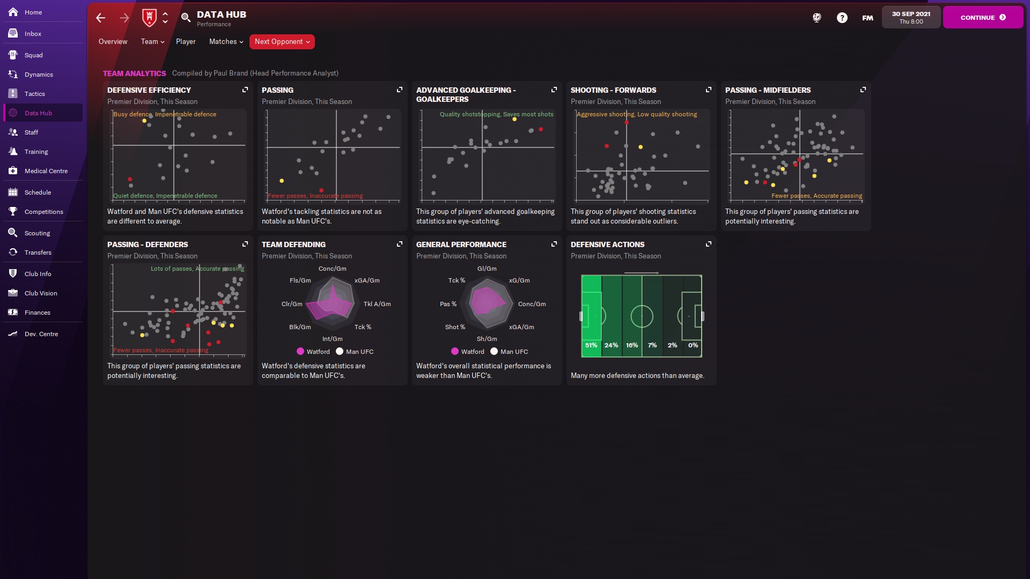The image size is (1030, 579).
Task: Open the Schedule calendar icon
Action: pyautogui.click(x=13, y=192)
